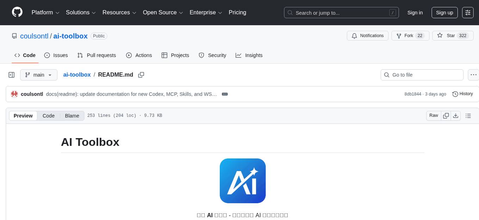Image resolution: width=479 pixels, height=220 pixels.
Task: Click coulsontl's commit avatar
Action: (x=14, y=94)
